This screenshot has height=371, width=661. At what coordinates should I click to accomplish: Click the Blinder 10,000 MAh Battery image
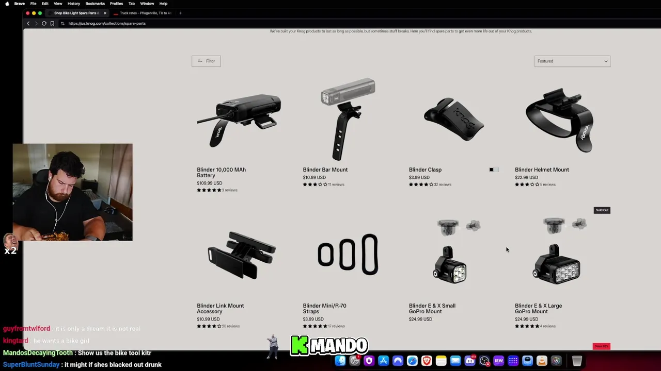pos(239,120)
